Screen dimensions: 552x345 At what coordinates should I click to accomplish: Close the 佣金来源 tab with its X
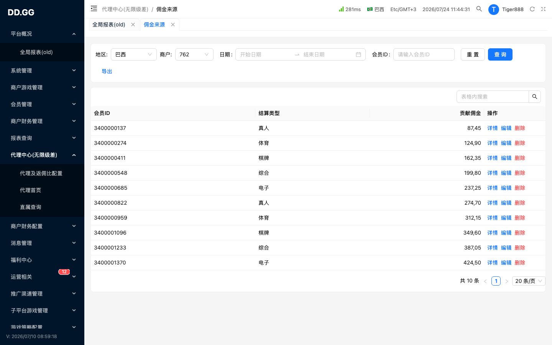[173, 25]
